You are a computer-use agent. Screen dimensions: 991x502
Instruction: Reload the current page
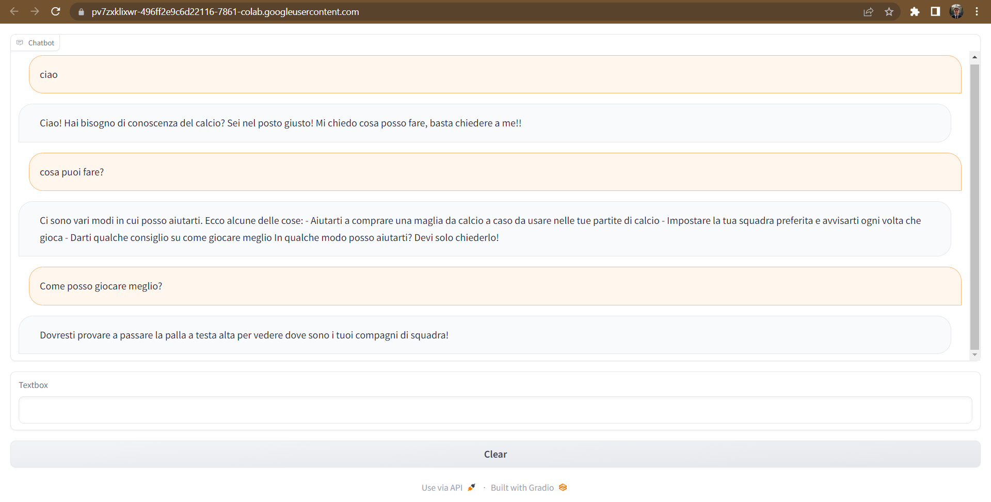coord(56,11)
